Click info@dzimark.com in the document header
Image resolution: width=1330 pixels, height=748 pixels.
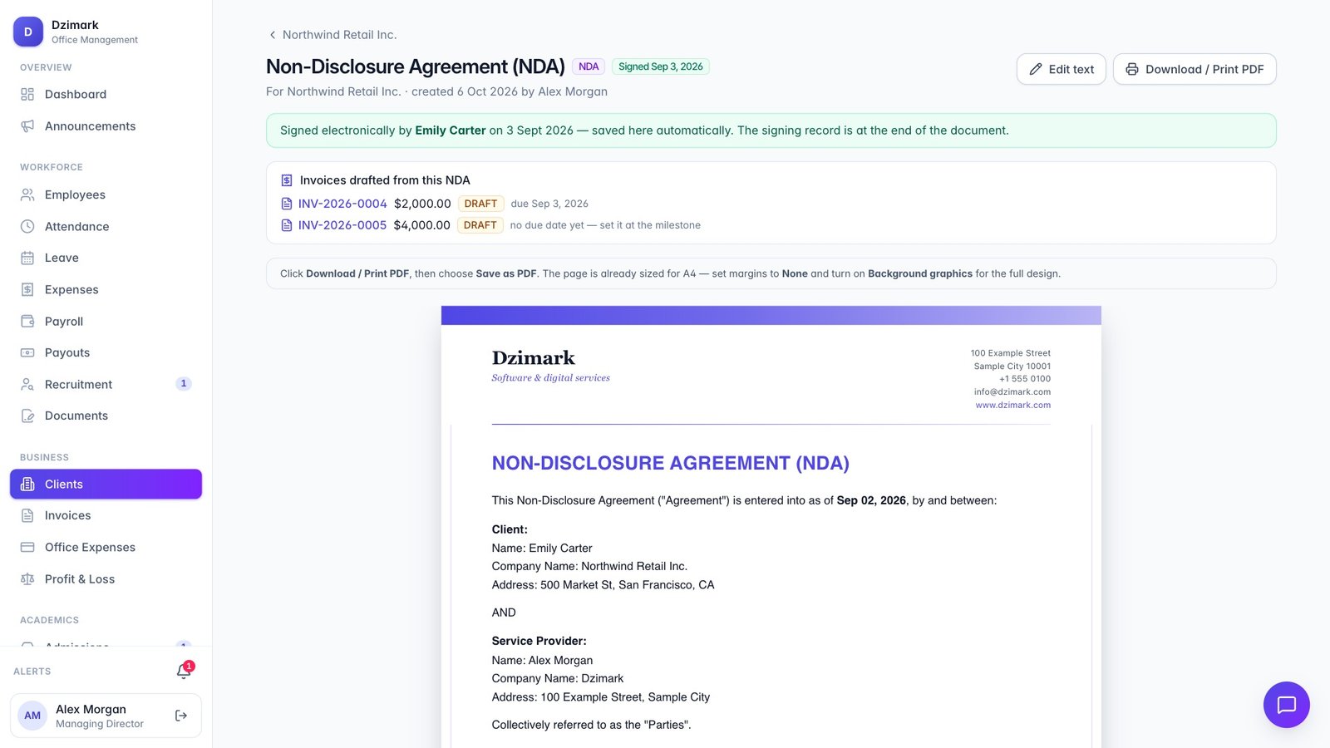1012,391
